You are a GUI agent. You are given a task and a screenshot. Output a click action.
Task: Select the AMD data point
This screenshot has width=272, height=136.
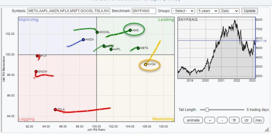pyautogui.click(x=130, y=30)
